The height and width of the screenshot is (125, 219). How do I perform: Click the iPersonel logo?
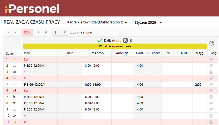(x=32, y=8)
